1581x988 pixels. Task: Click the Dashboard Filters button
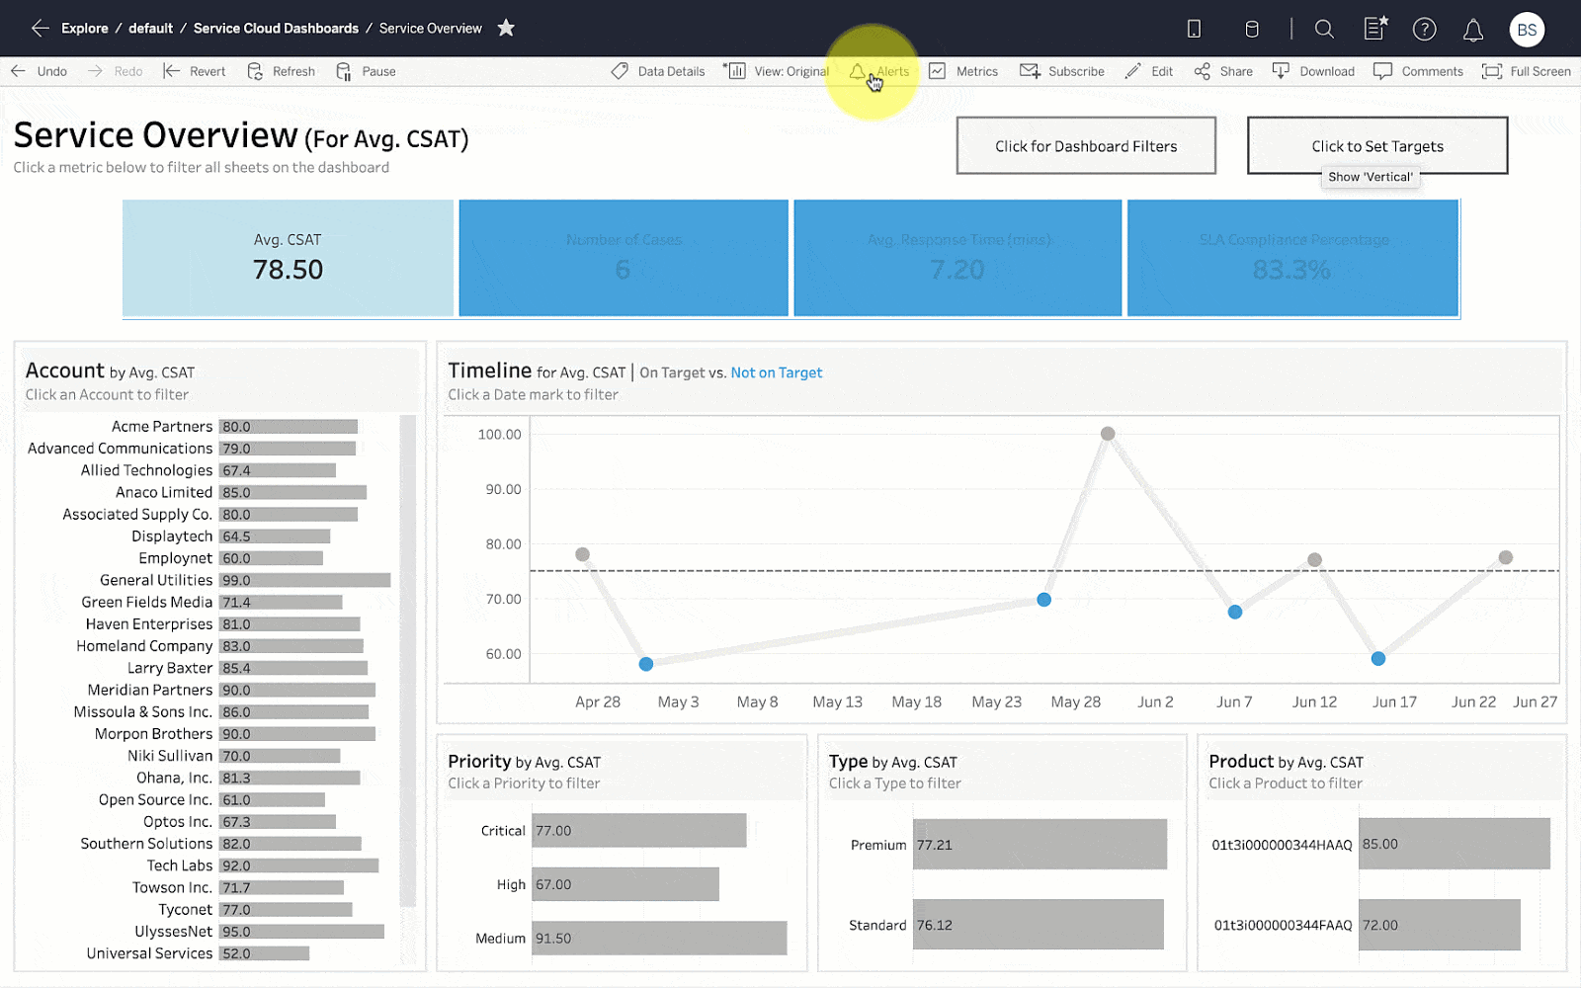[x=1086, y=146]
